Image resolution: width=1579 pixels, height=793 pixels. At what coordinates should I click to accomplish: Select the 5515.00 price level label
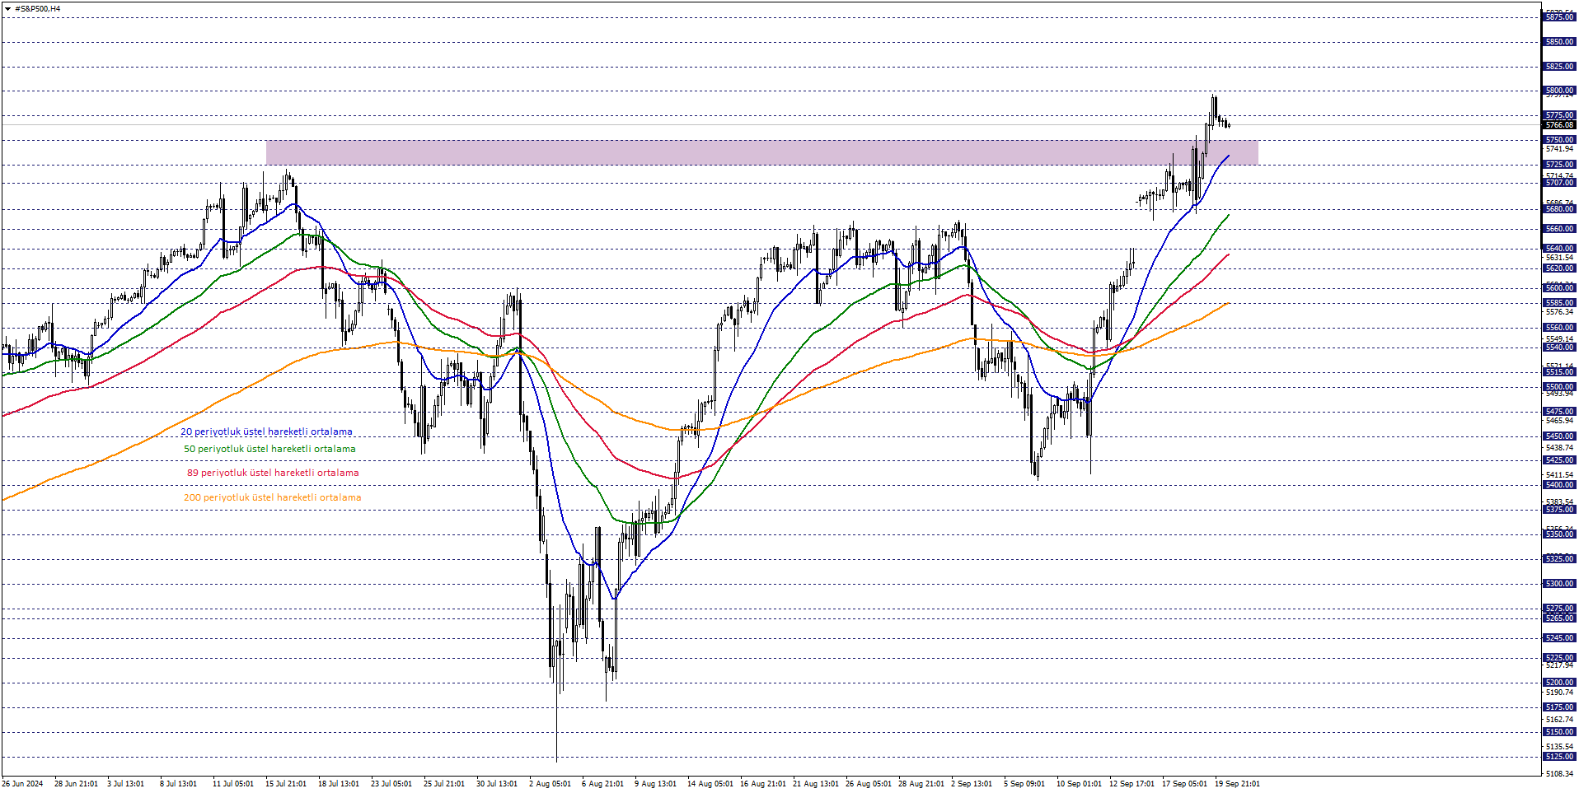pyautogui.click(x=1559, y=372)
